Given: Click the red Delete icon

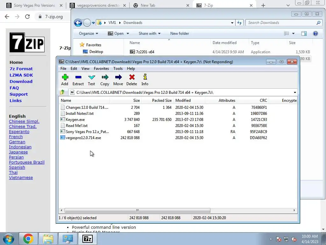Looking at the screenshot, I should (131, 80).
